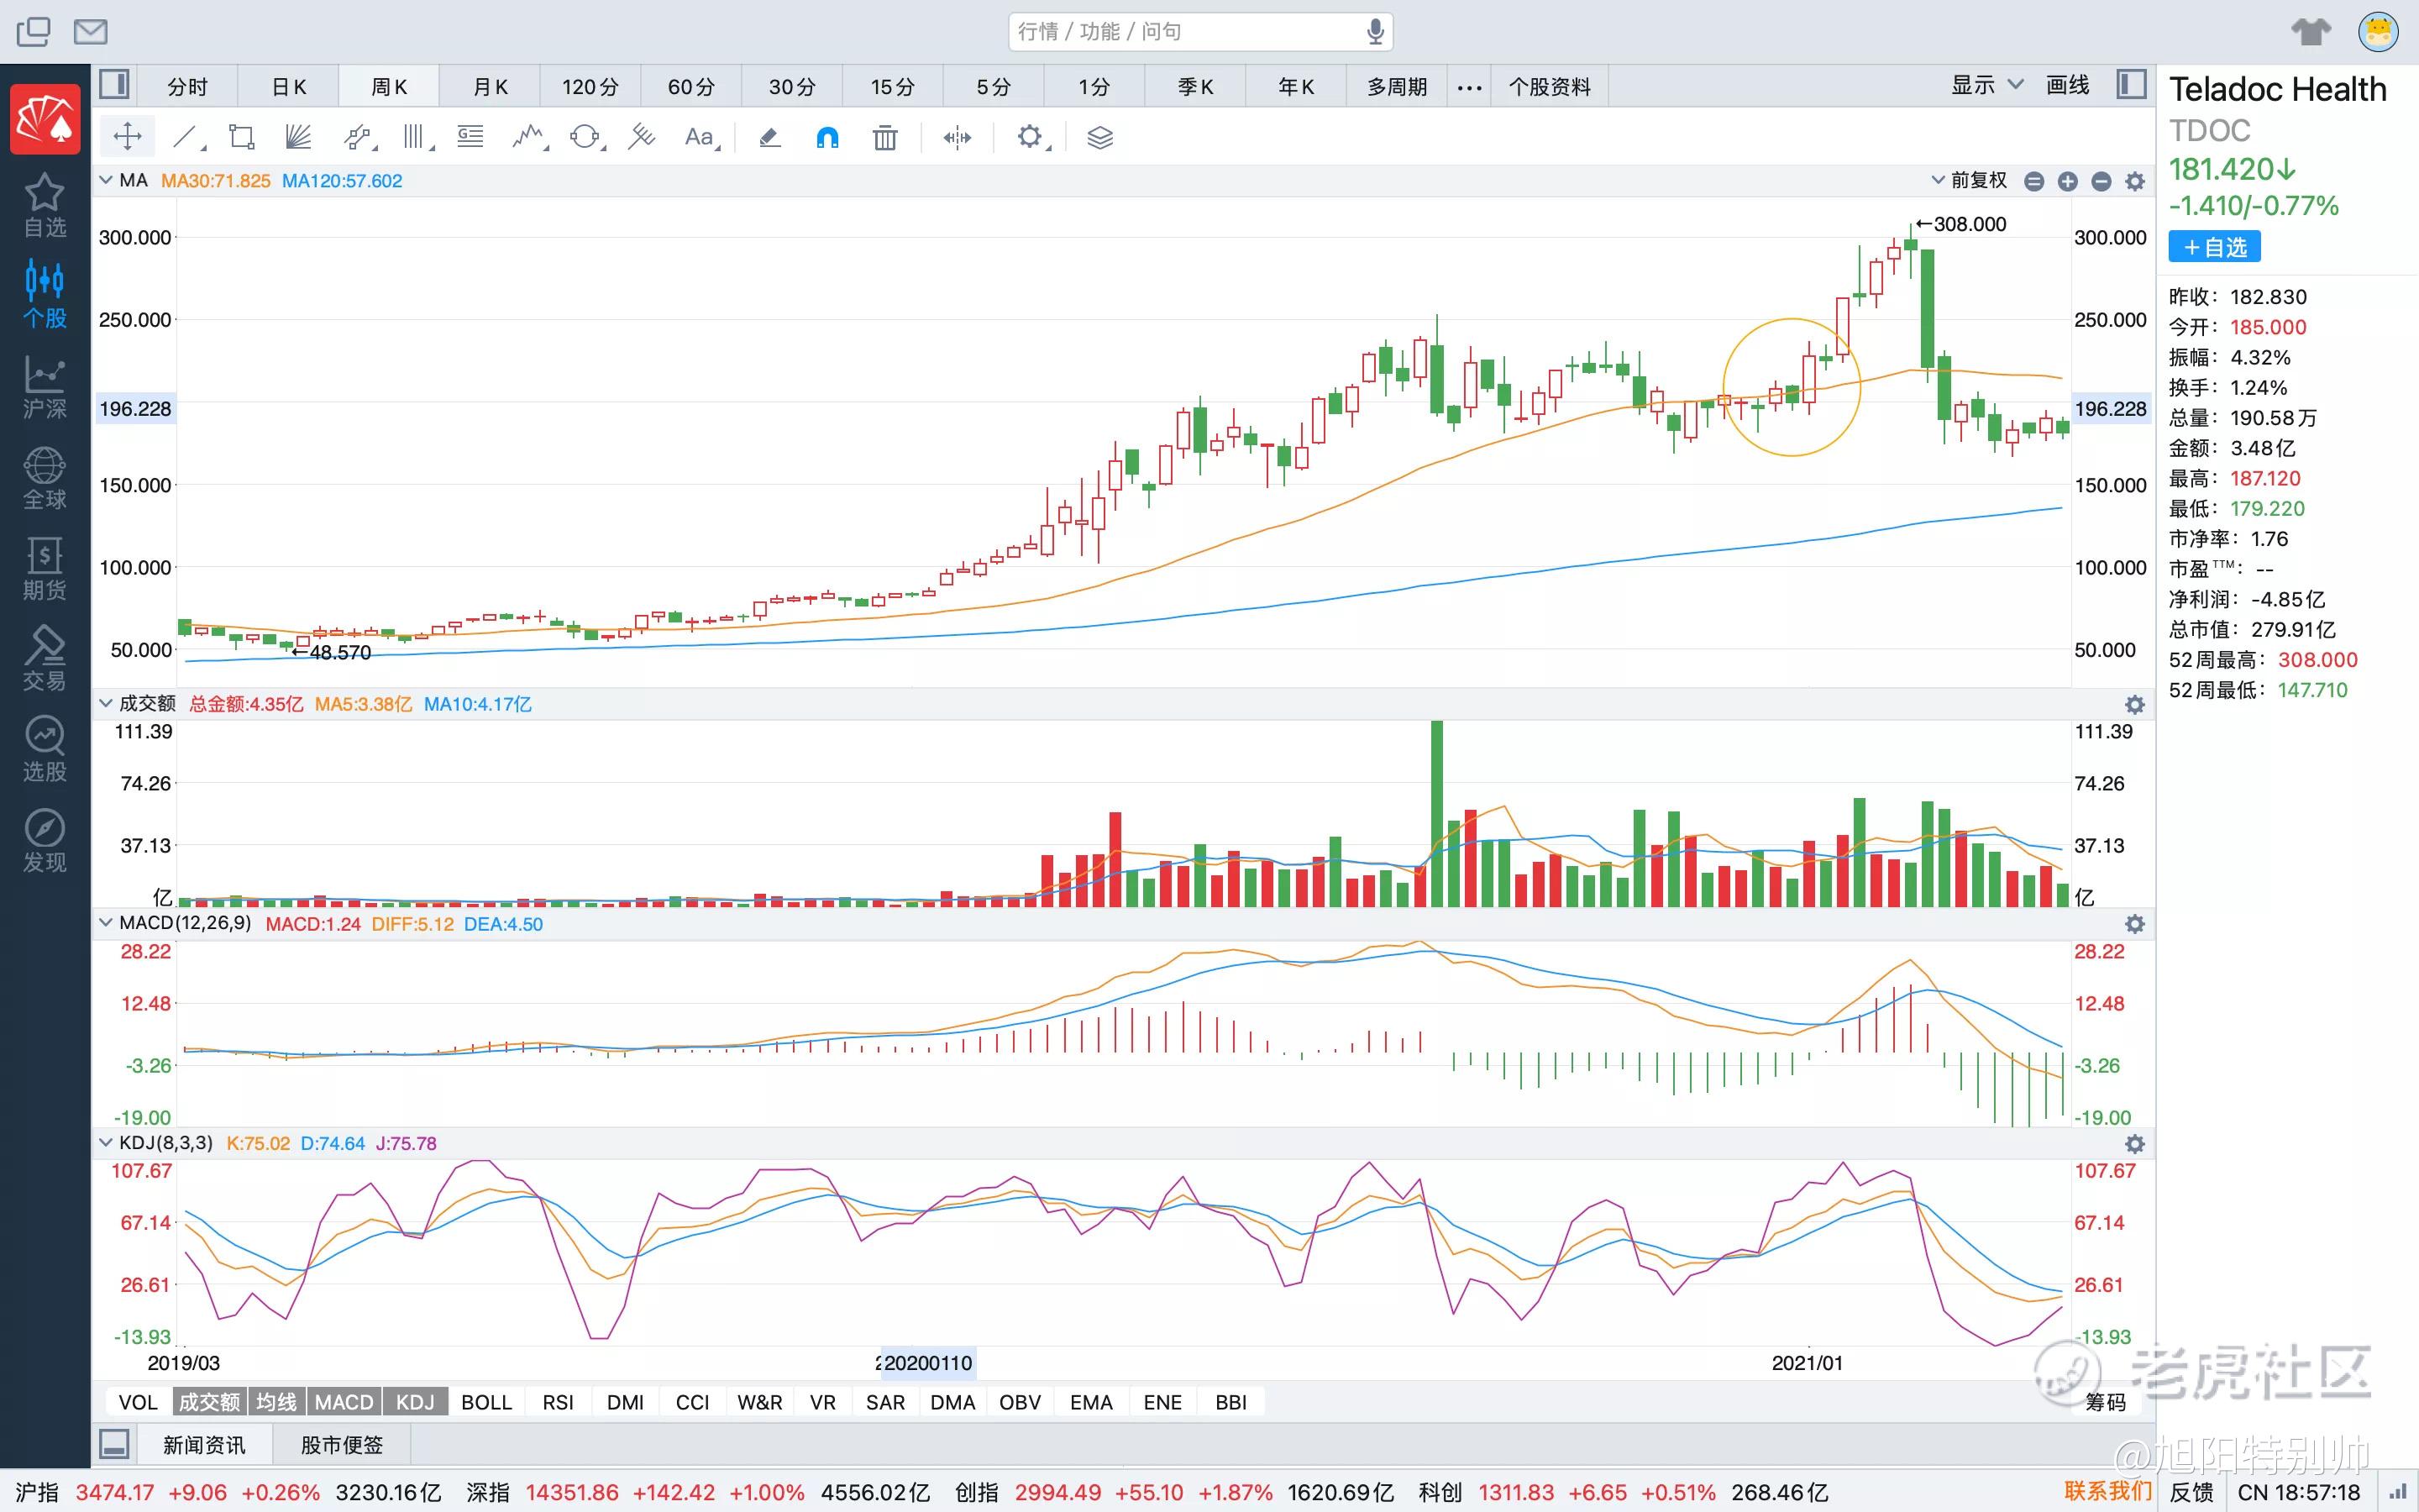Select 个股 stocks in sidebar
This screenshot has width=2419, height=1512.
pyautogui.click(x=45, y=295)
